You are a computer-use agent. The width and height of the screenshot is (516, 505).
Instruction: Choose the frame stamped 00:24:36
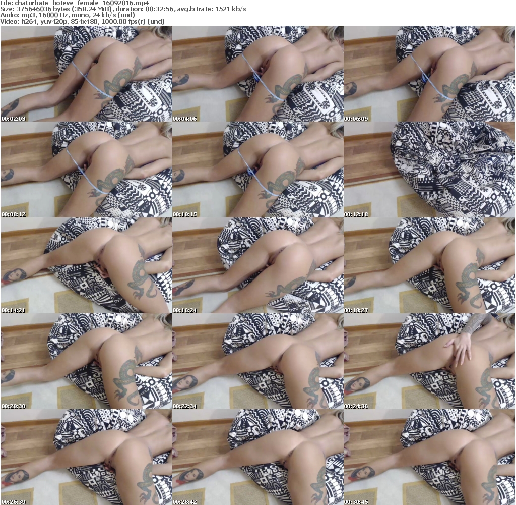[429, 361]
